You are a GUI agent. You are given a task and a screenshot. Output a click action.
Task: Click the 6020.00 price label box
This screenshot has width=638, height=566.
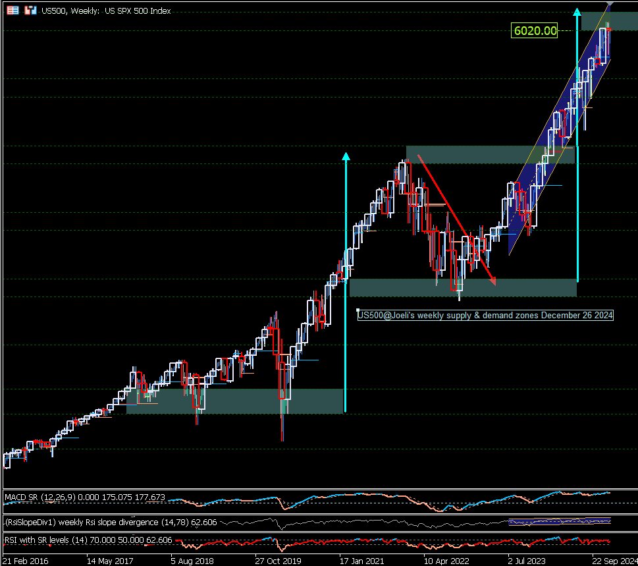pyautogui.click(x=533, y=30)
